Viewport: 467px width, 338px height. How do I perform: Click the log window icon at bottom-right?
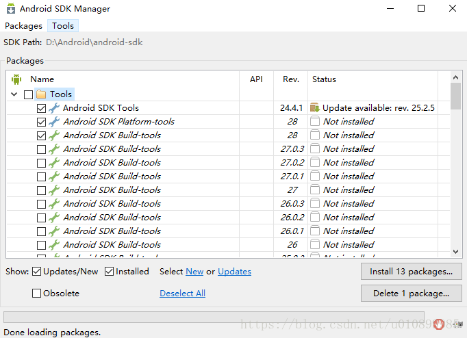(x=457, y=323)
